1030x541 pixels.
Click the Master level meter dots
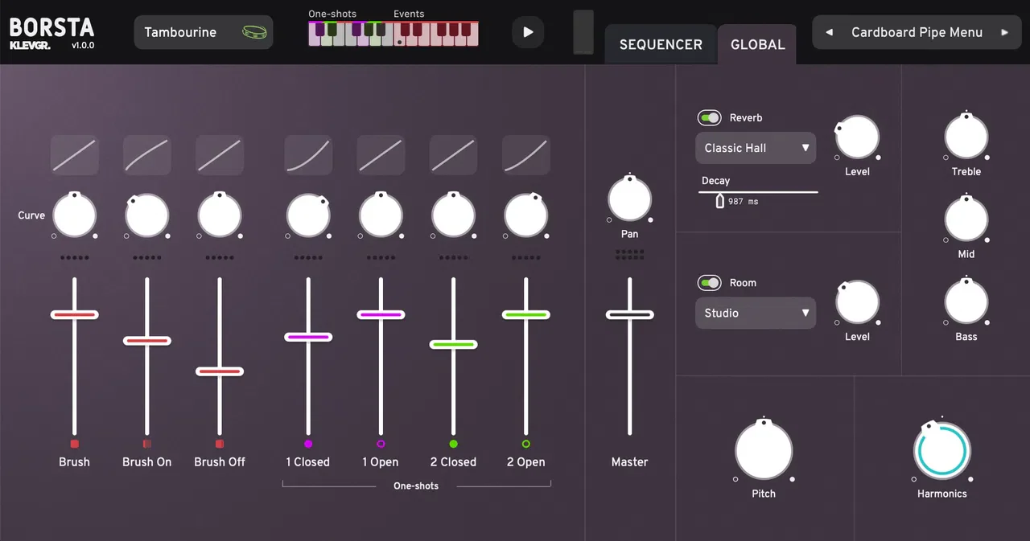(x=630, y=255)
